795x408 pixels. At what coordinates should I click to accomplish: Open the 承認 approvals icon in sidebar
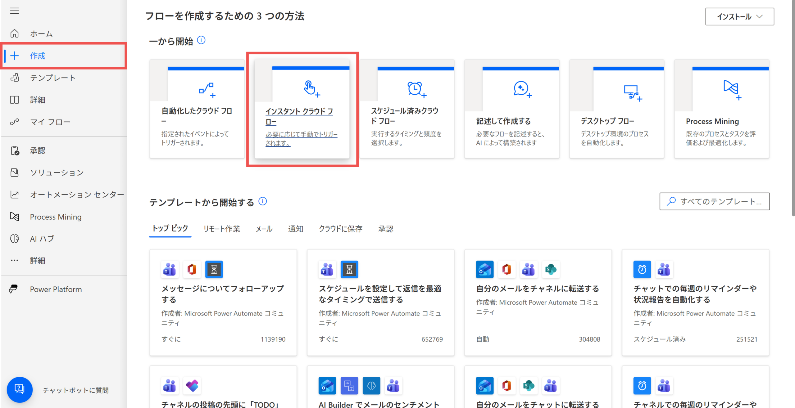click(x=15, y=150)
